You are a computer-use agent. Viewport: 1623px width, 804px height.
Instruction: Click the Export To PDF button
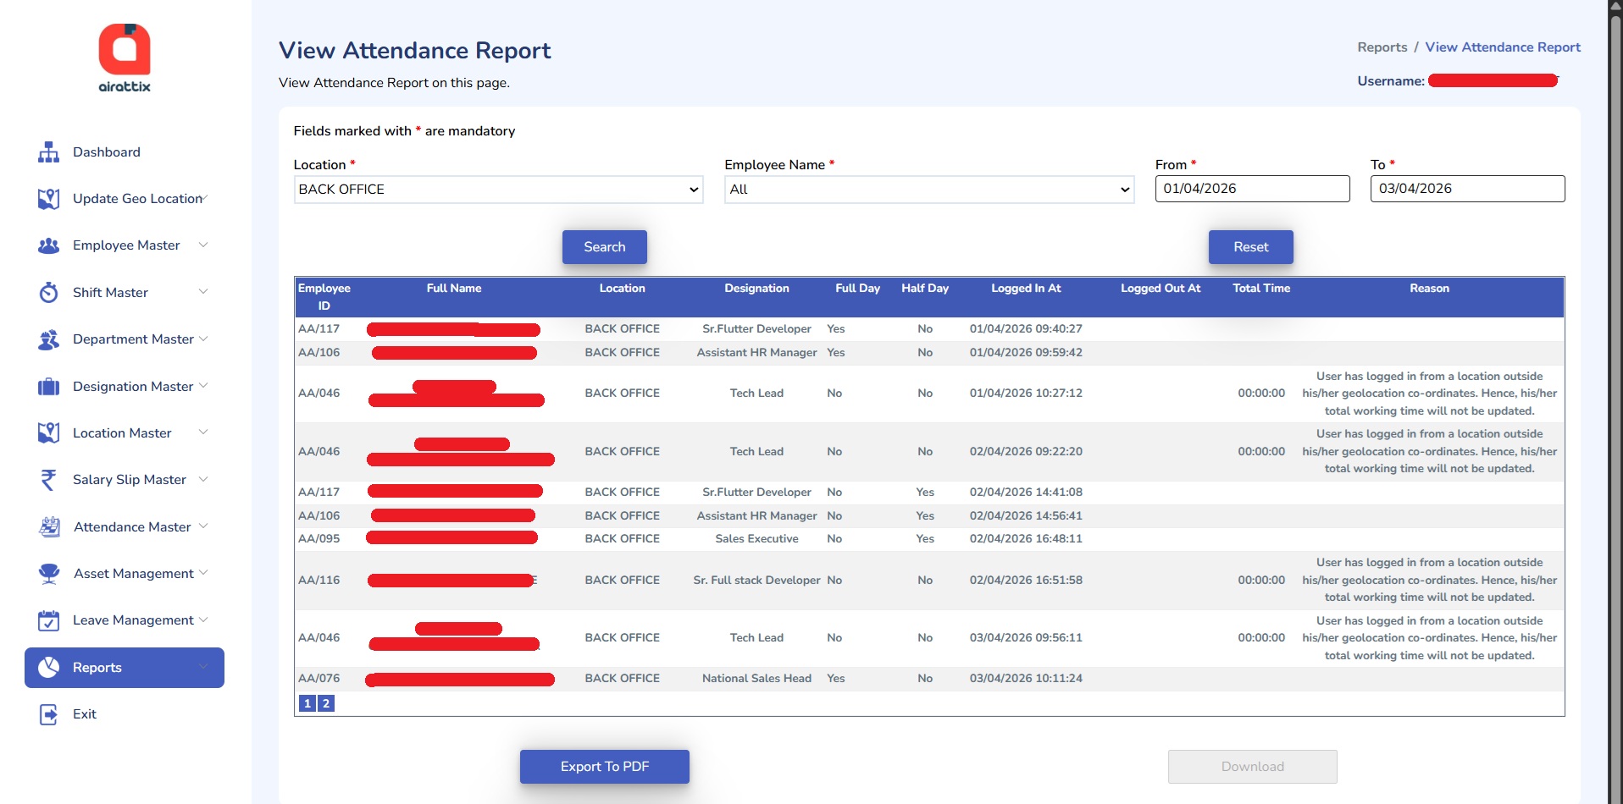click(604, 767)
